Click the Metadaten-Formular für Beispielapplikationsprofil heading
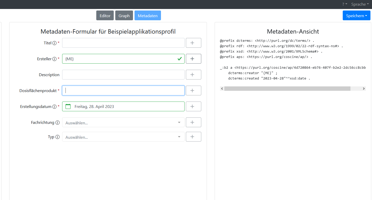This screenshot has height=200, width=372. [x=108, y=32]
